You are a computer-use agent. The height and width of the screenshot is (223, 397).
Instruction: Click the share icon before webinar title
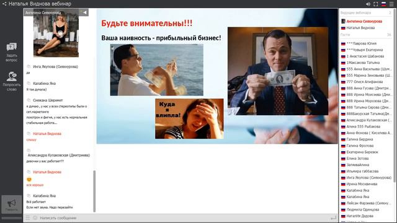point(4,4)
